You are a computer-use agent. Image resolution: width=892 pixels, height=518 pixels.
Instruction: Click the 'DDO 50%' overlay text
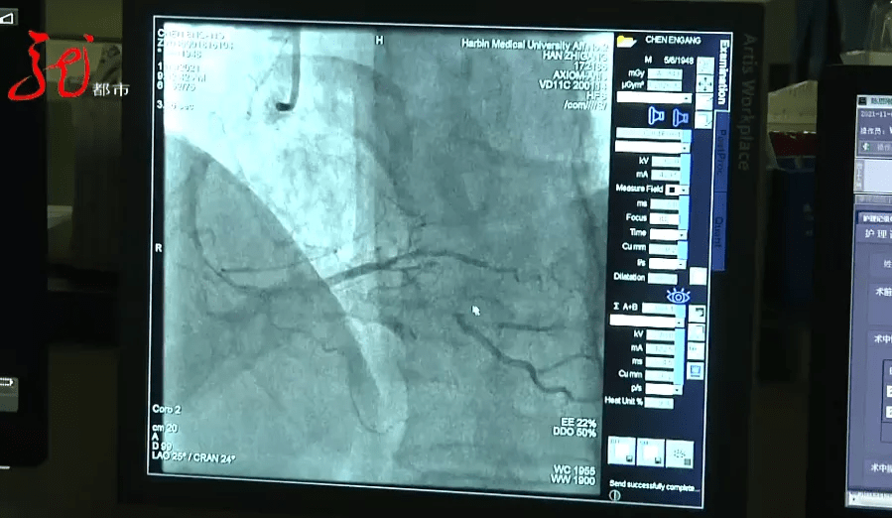[574, 432]
